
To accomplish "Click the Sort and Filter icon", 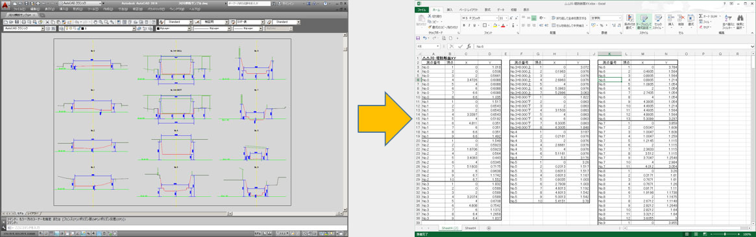I will coord(728,21).
